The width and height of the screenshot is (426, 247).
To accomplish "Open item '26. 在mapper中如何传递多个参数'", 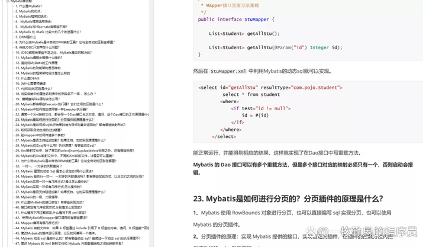I will pos(40,135).
